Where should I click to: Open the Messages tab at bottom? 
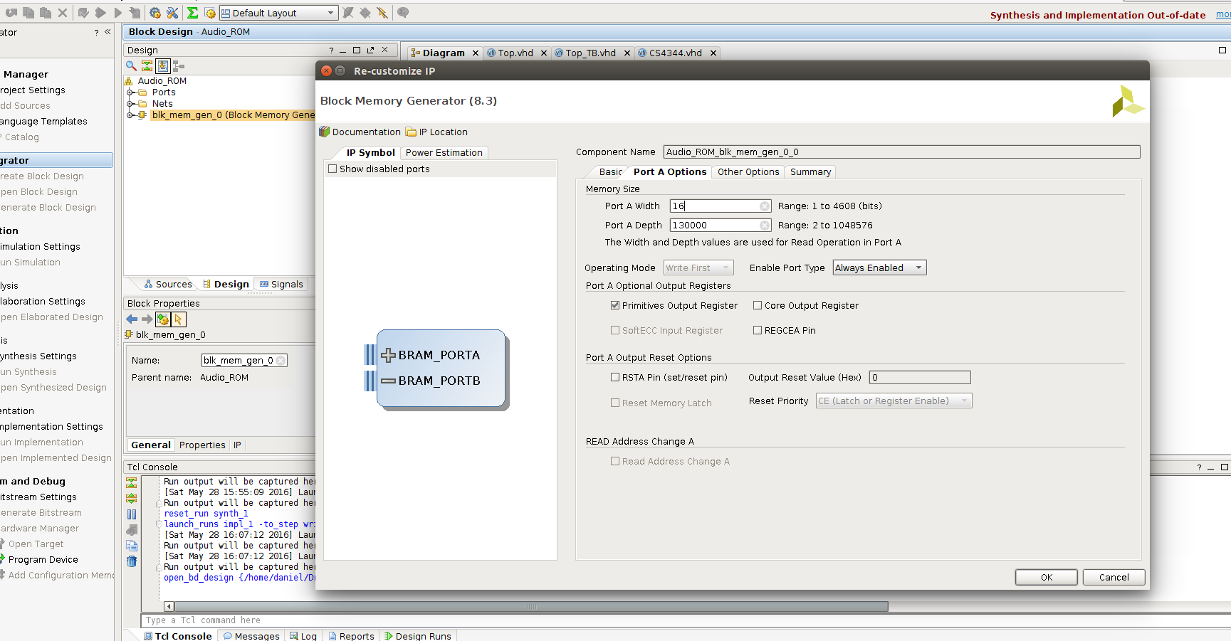click(x=251, y=636)
